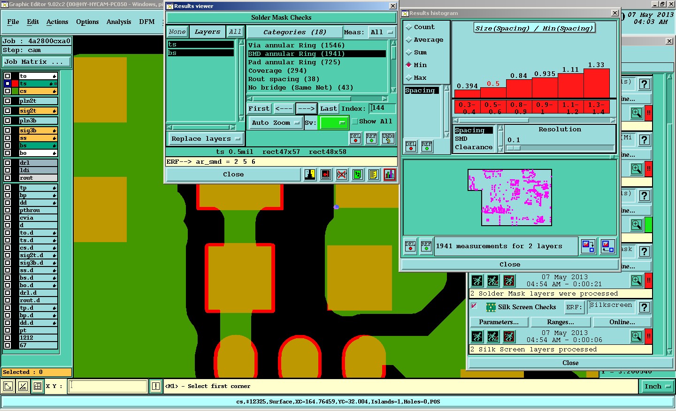
Task: Select the Sum radio option
Action: click(409, 53)
